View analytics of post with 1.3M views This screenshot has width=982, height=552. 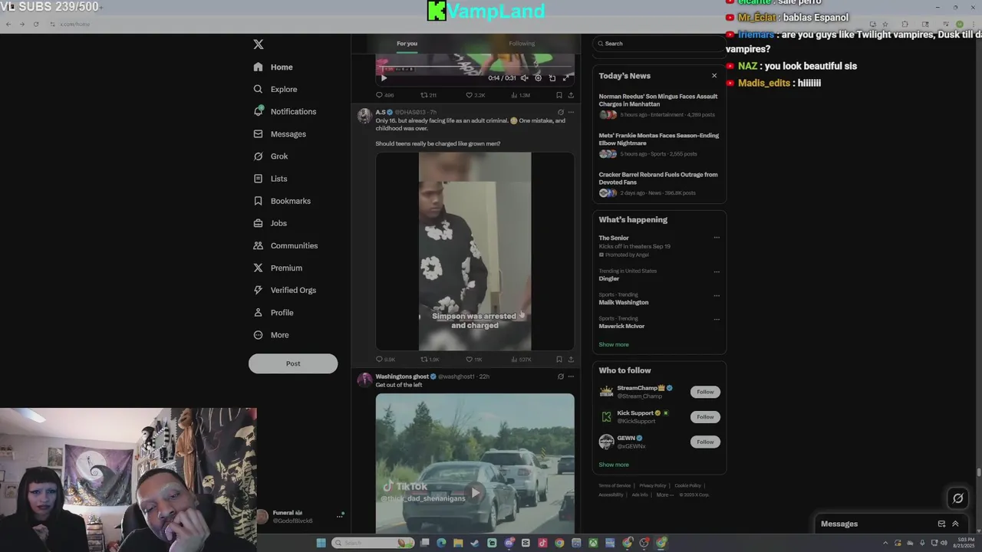click(x=521, y=95)
